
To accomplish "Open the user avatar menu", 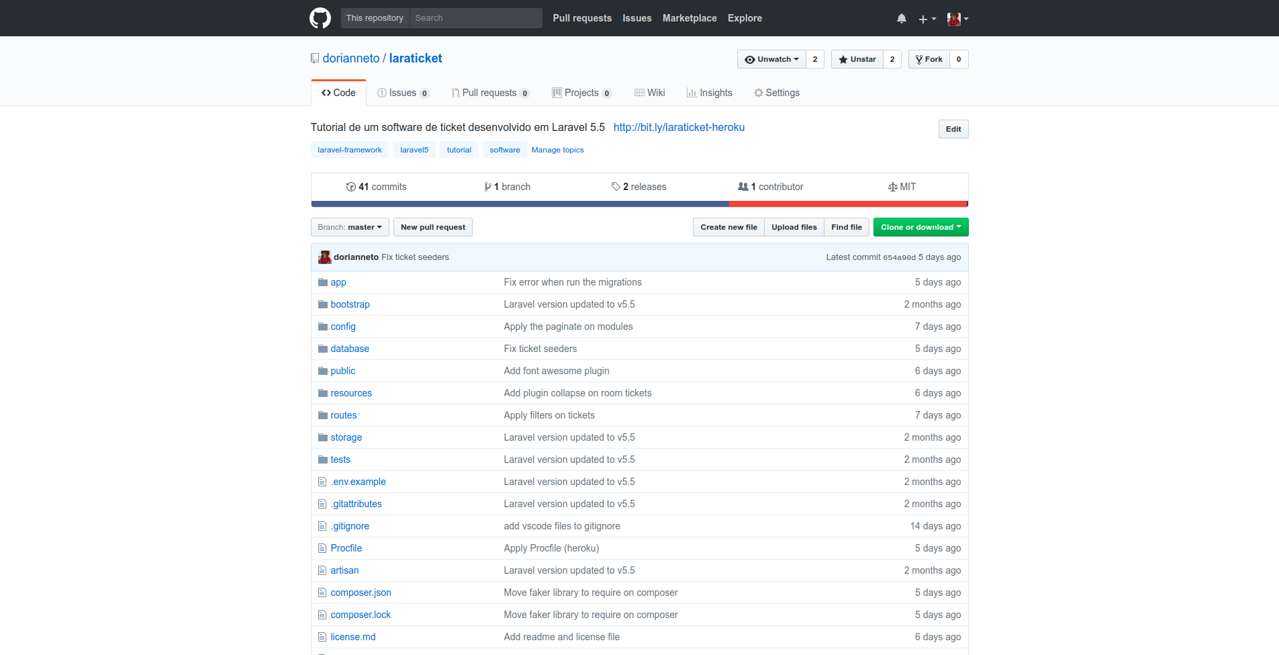I will (x=958, y=19).
